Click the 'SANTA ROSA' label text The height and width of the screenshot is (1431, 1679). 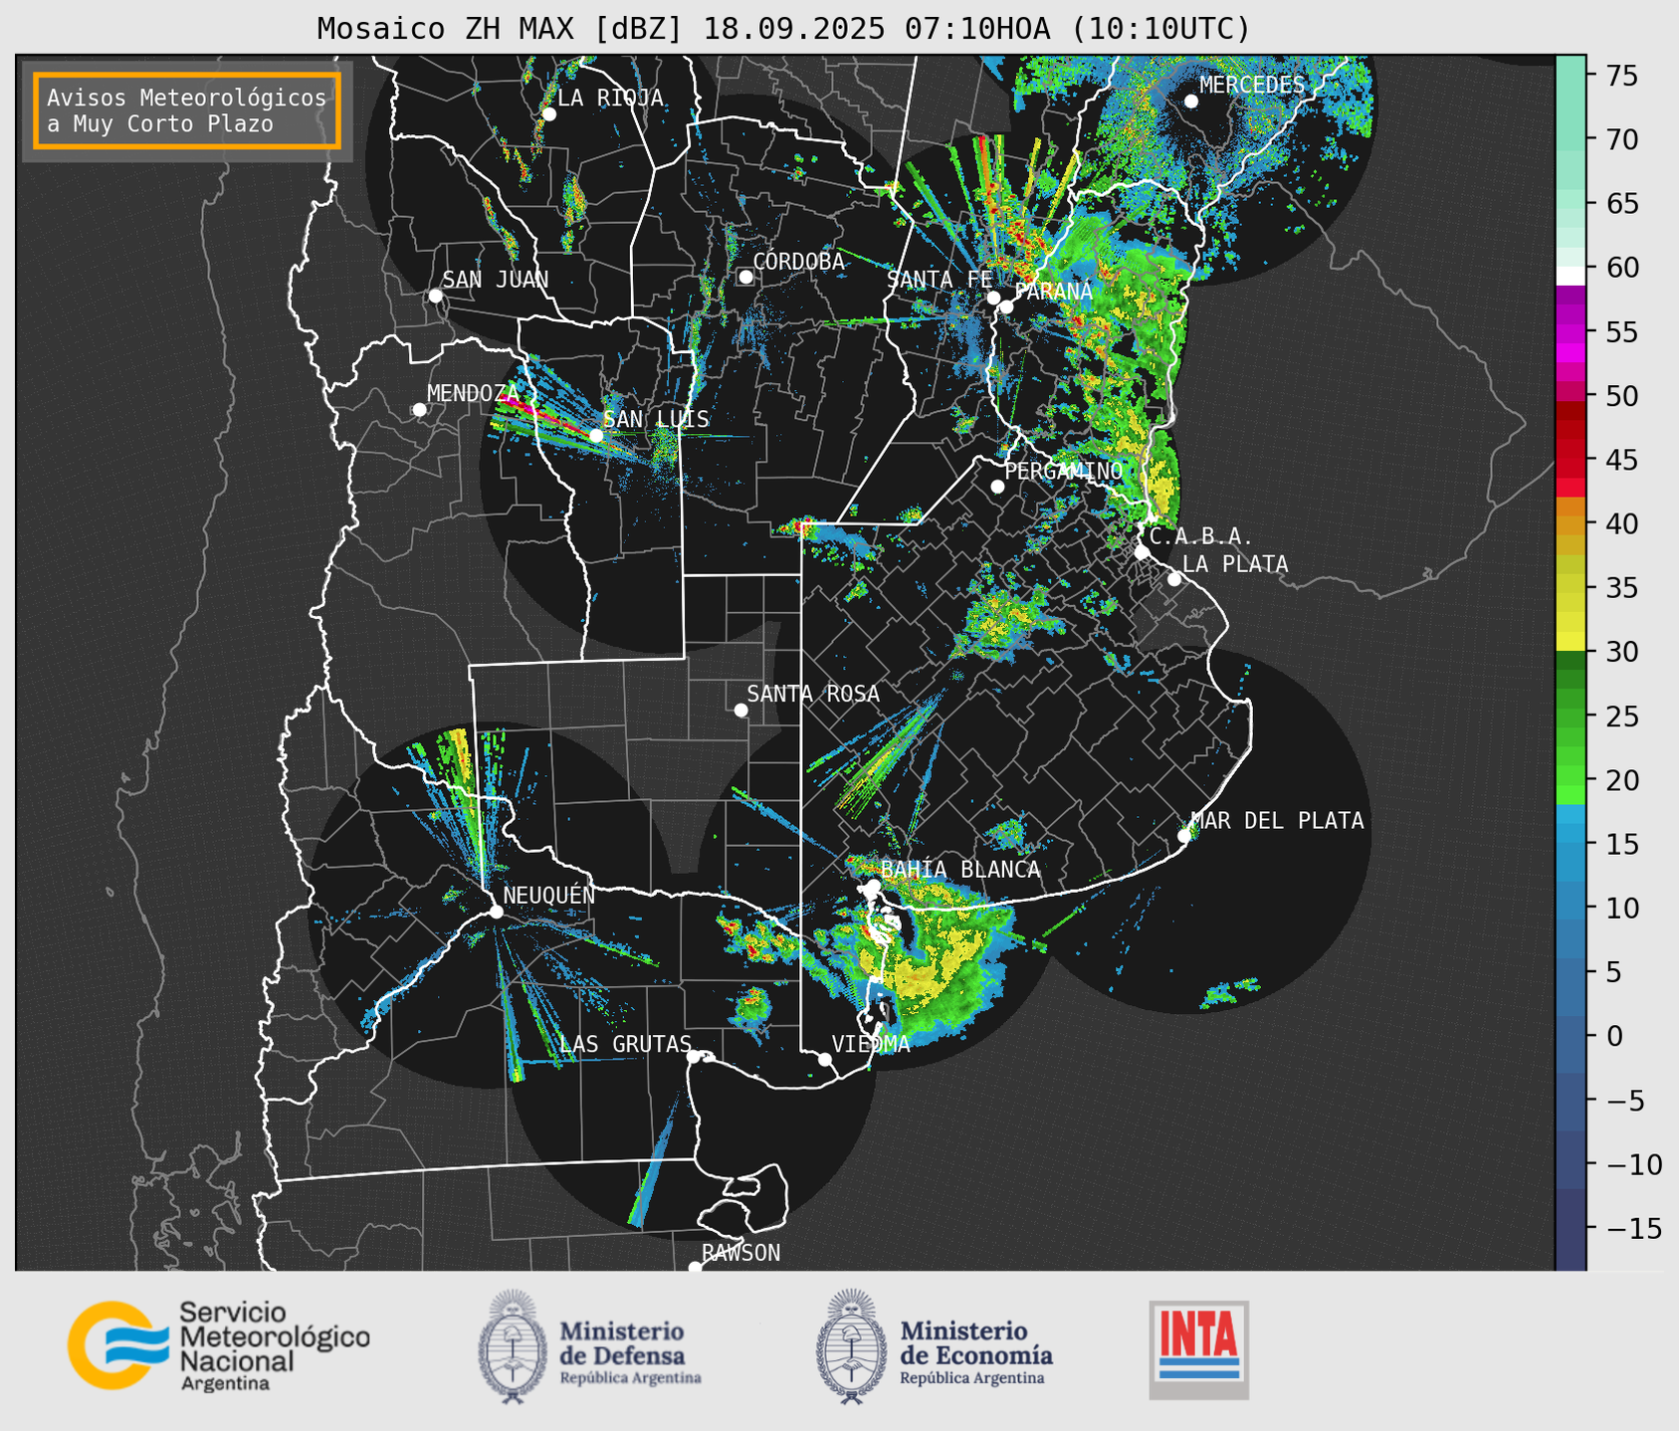coord(813,694)
